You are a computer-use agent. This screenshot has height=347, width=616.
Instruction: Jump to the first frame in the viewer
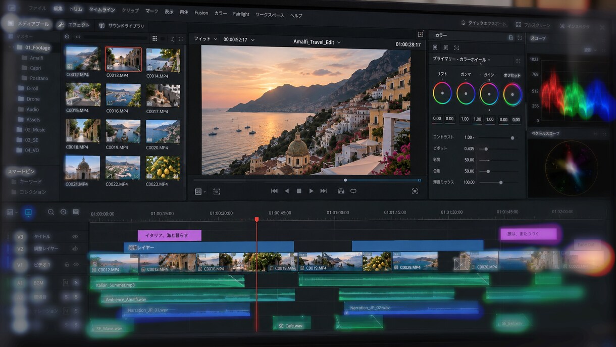pos(274,191)
